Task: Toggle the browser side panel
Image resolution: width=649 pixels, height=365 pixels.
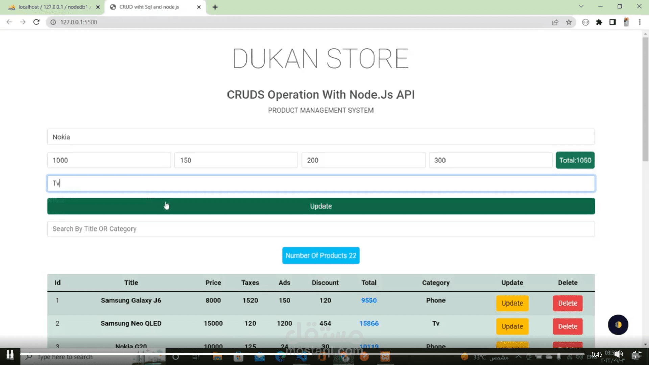Action: click(612, 22)
